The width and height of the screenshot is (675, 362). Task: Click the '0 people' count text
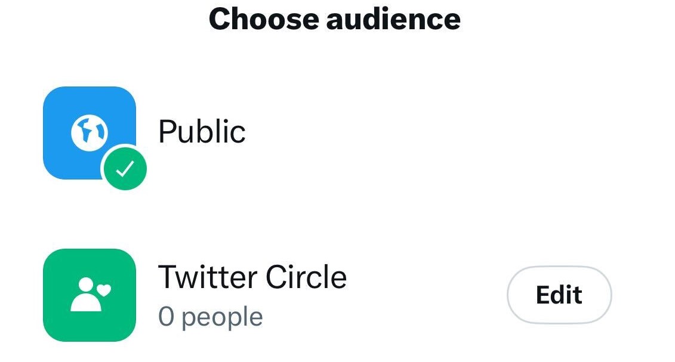[x=211, y=317]
